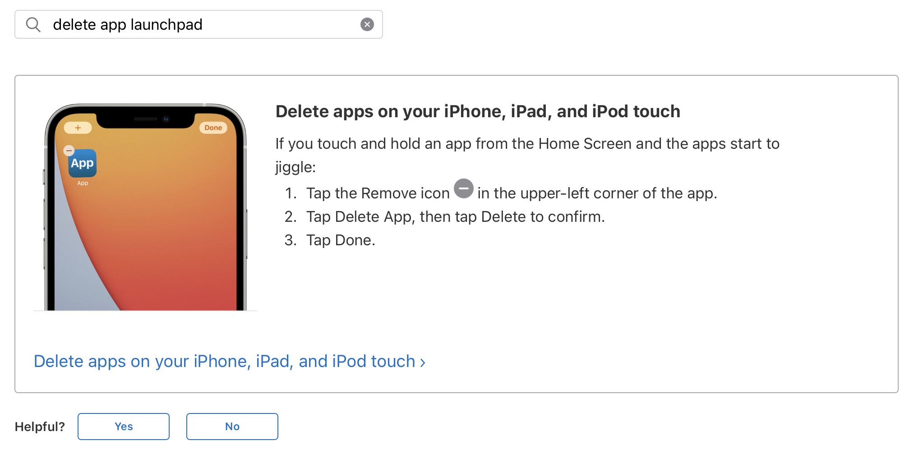Click the circular X inside the search bar
Viewport: 914px width, 459px height.
[x=367, y=24]
